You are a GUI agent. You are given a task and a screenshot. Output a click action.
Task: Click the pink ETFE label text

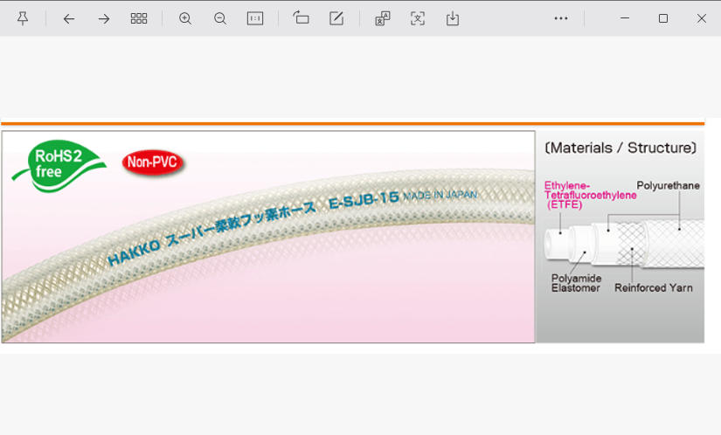591,195
